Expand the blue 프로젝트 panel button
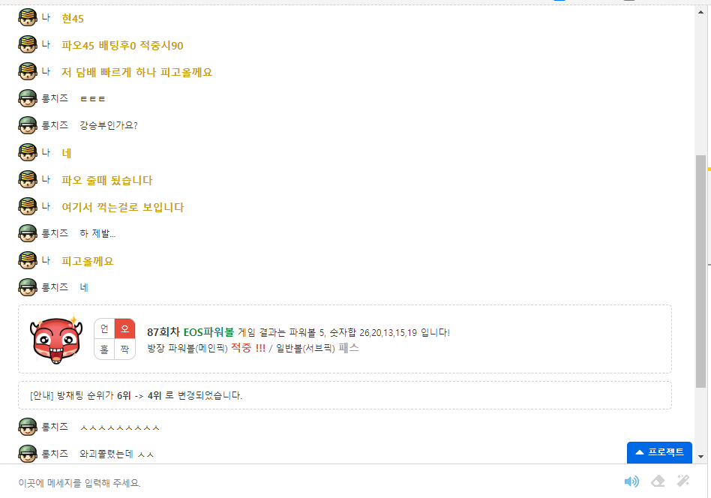The height and width of the screenshot is (498, 711). click(659, 452)
